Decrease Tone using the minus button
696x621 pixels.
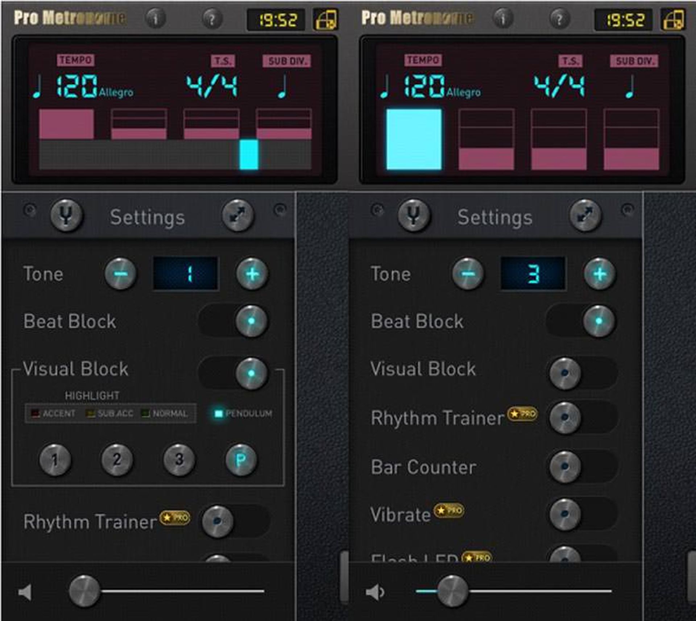[120, 275]
